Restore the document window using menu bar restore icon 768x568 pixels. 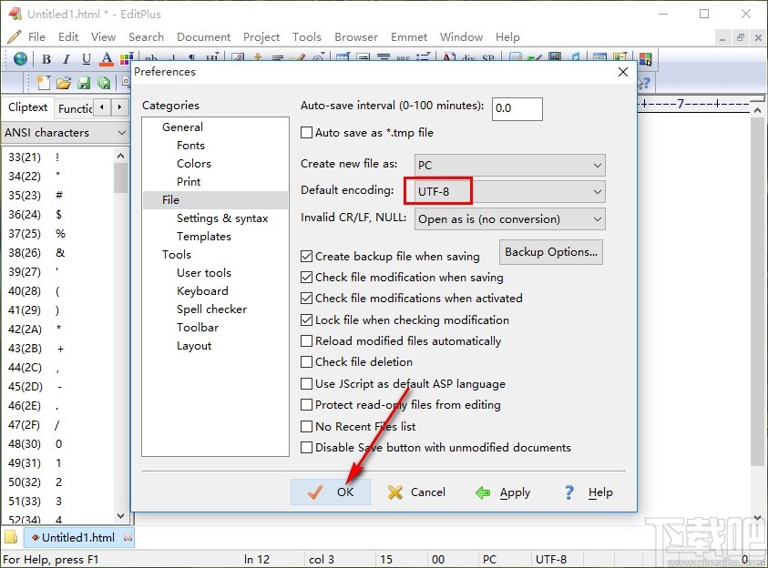tap(740, 37)
